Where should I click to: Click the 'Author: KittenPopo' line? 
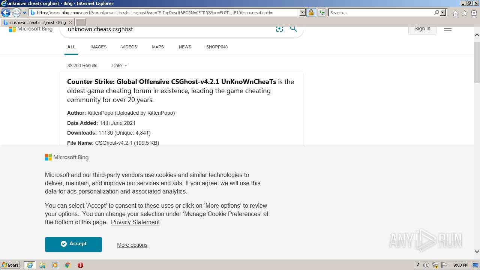121,113
